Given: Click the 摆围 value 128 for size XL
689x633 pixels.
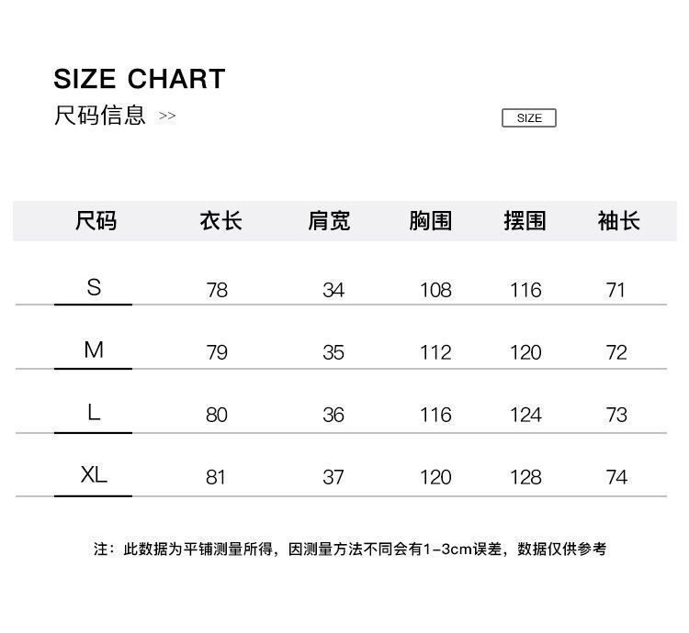Looking at the screenshot, I should click(525, 478).
